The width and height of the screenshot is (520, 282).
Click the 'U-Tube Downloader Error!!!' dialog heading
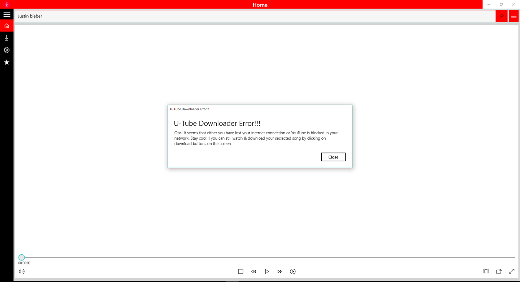[x=217, y=123]
